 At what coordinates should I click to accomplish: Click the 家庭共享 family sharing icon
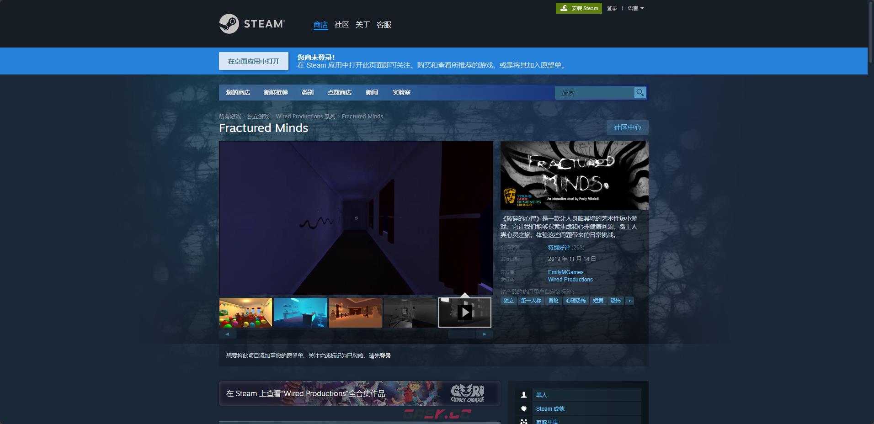pyautogui.click(x=524, y=421)
